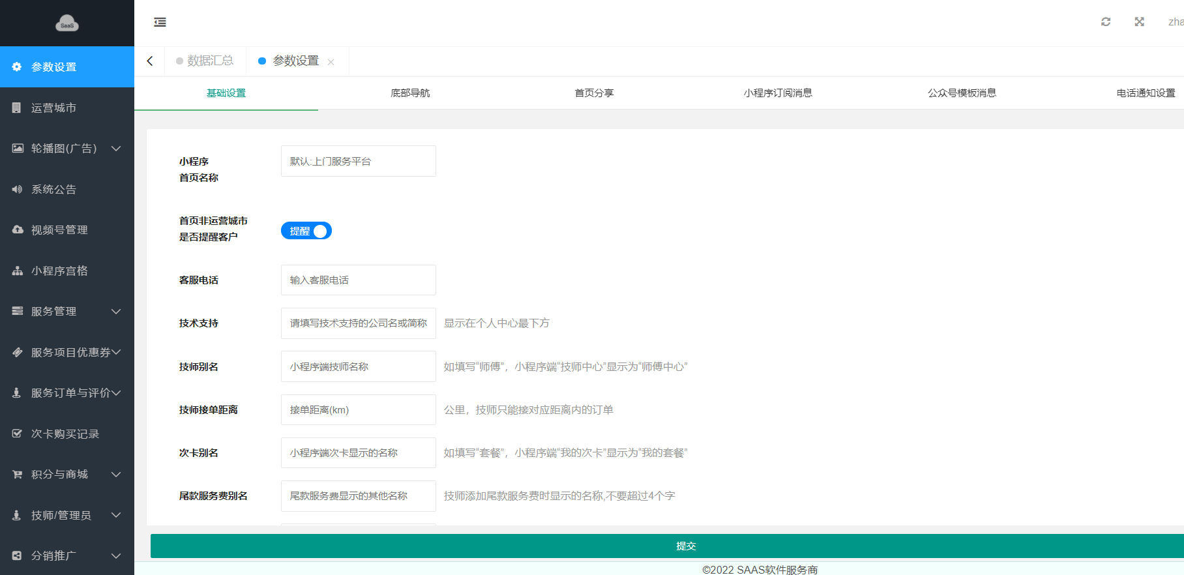This screenshot has width=1184, height=575.
Task: Click the stamp icon beside 服务订单与评价
Action: point(17,392)
